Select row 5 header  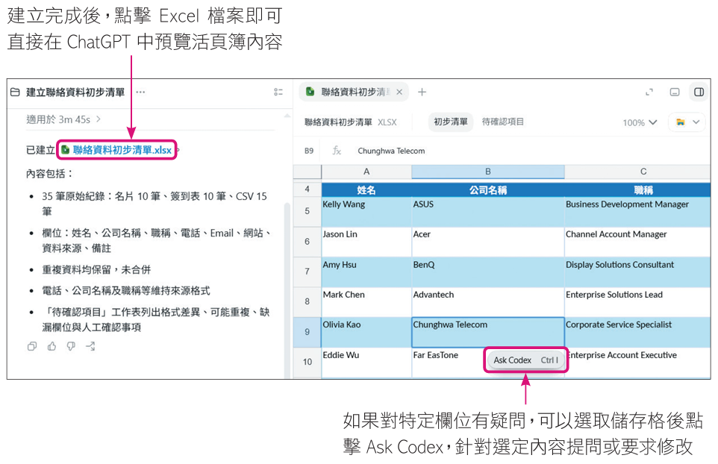point(308,211)
